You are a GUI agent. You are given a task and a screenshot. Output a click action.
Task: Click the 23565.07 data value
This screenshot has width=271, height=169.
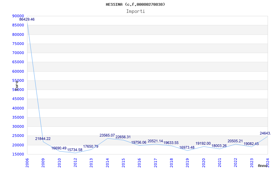click(107, 136)
